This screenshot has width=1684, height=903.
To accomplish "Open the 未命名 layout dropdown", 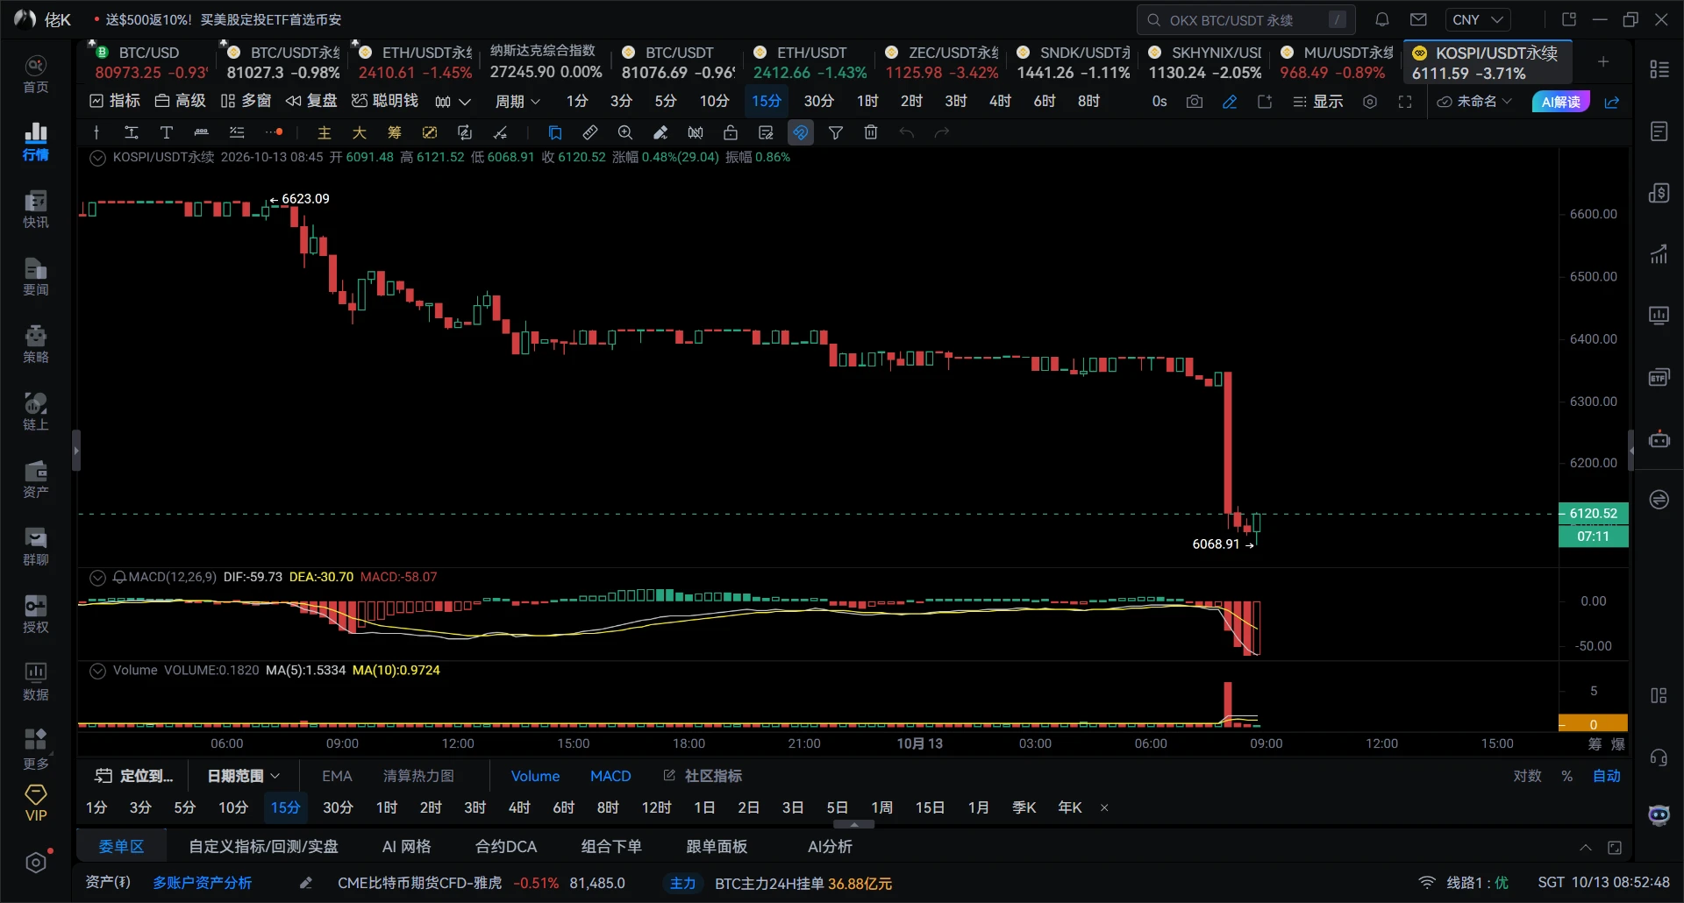I will pos(1475,102).
